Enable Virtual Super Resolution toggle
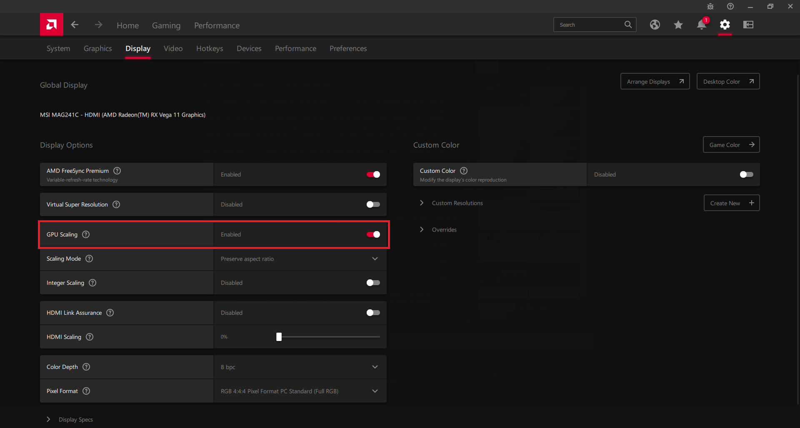 [373, 204]
